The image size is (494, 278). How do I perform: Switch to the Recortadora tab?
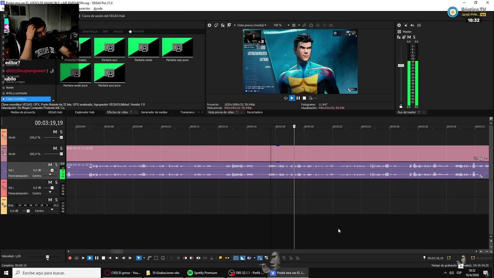[255, 112]
